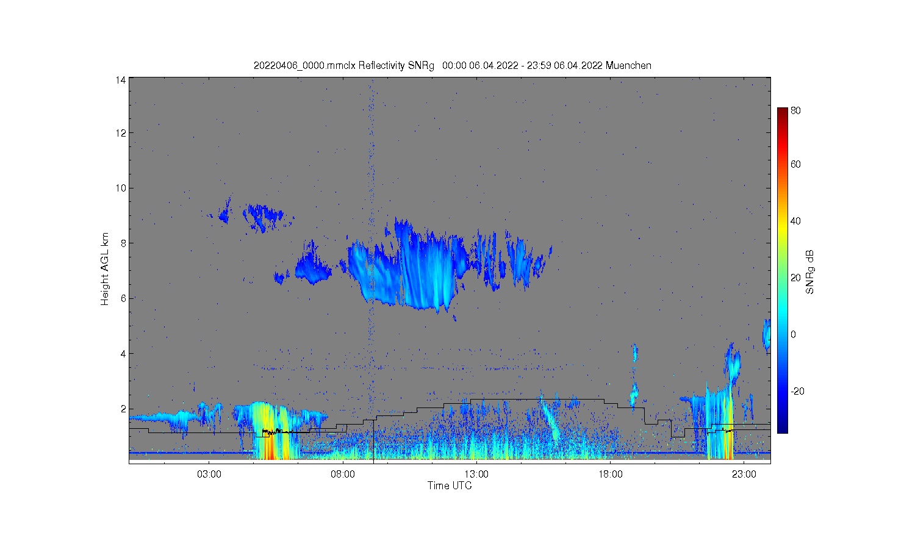The width and height of the screenshot is (915, 549).
Task: Click the '23:00' time tick label
Action: (744, 474)
